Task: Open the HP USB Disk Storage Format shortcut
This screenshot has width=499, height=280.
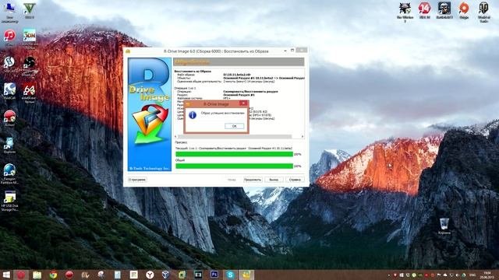Action: point(9,201)
